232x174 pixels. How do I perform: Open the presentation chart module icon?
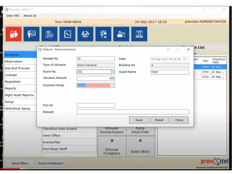click(32, 34)
